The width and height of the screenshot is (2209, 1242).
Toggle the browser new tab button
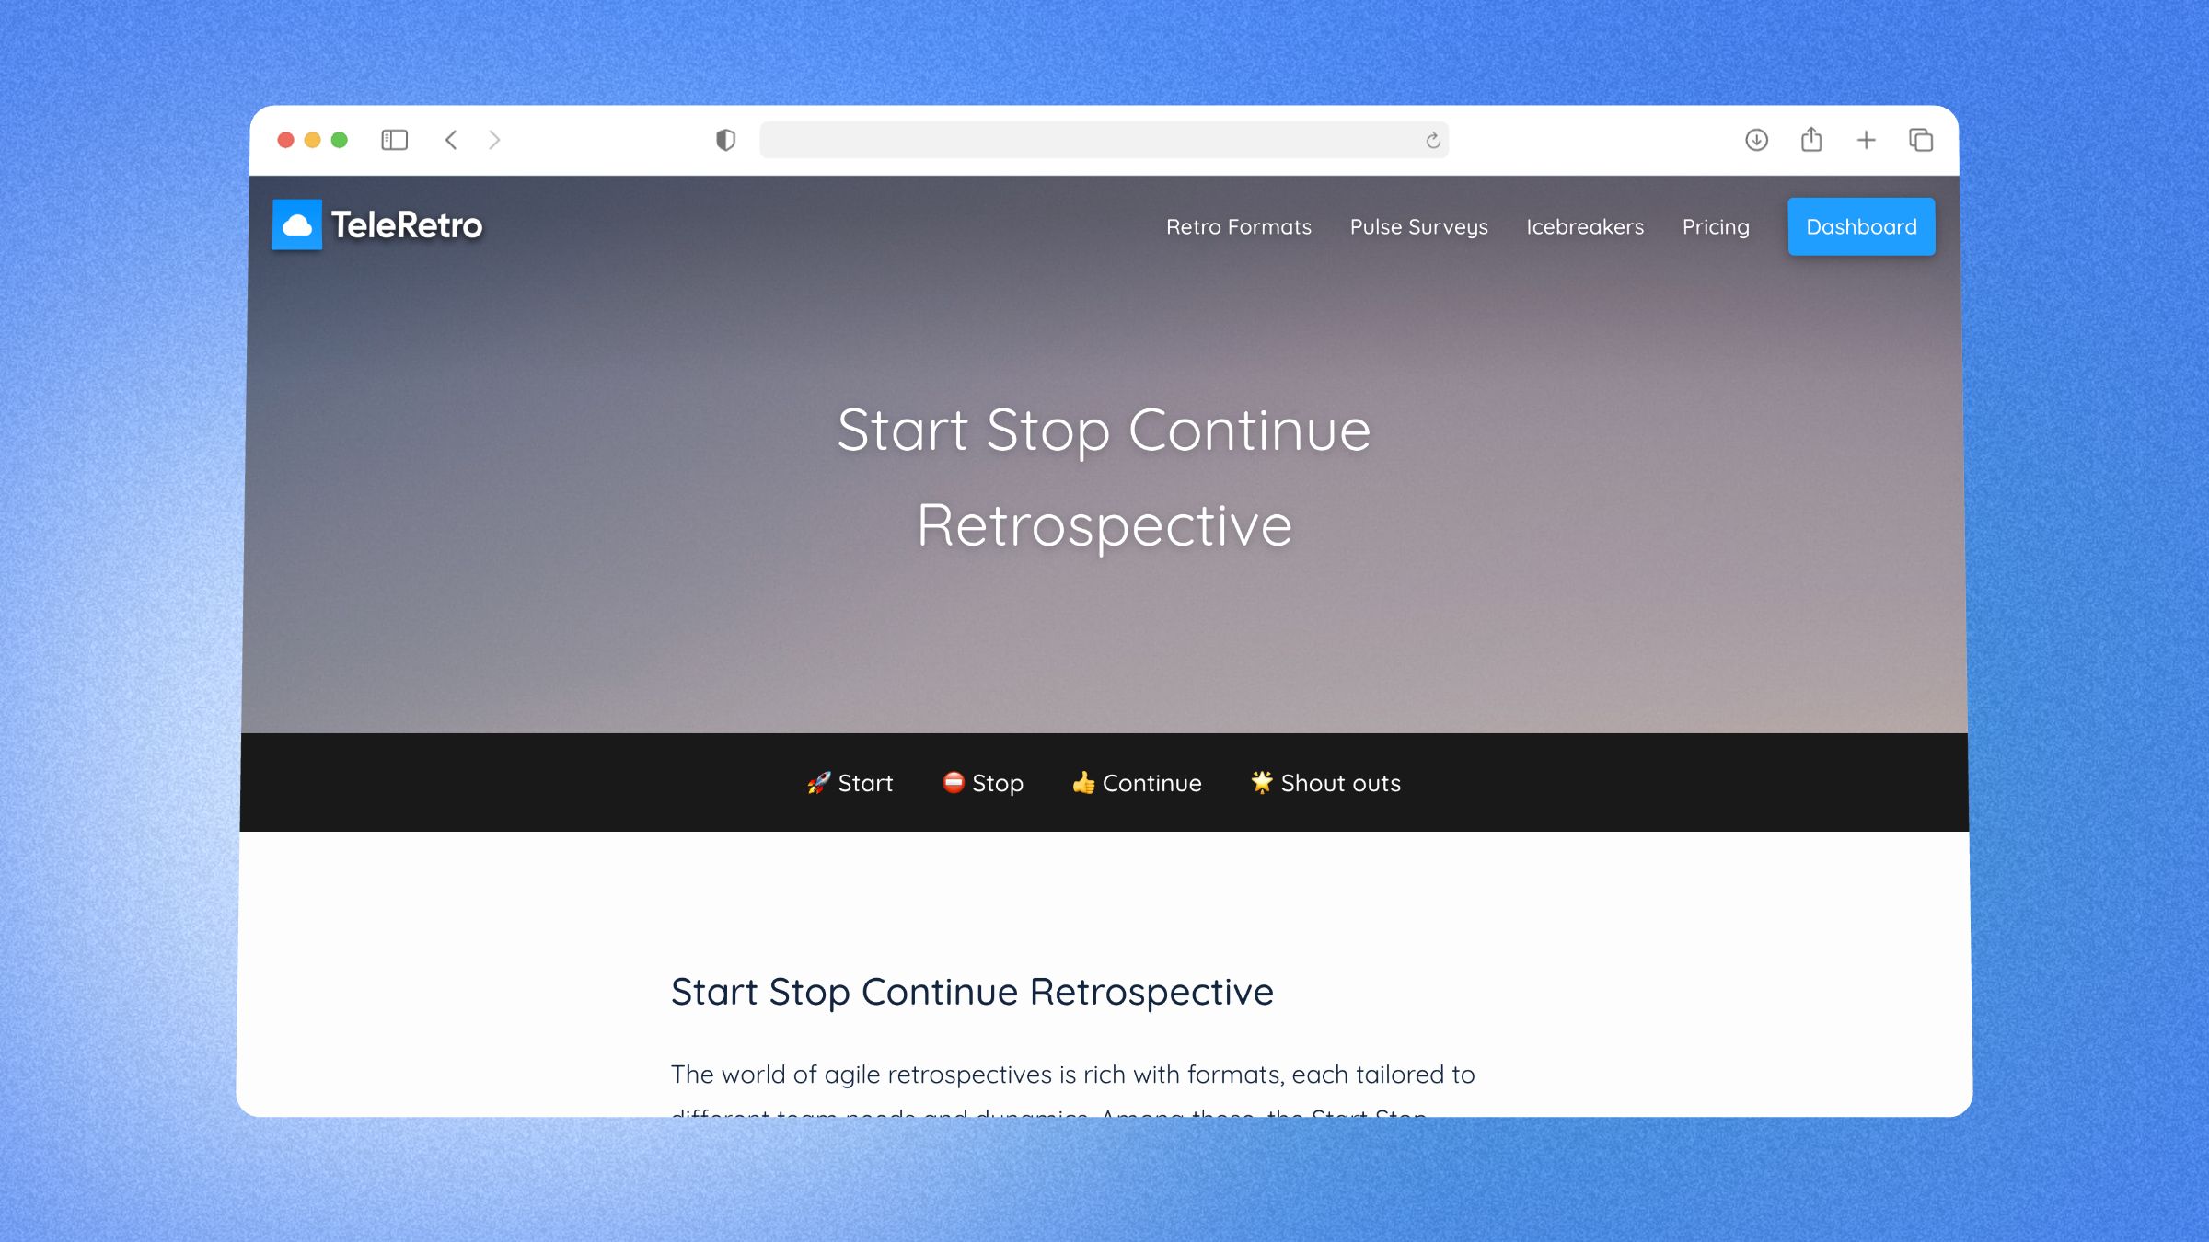(1865, 140)
